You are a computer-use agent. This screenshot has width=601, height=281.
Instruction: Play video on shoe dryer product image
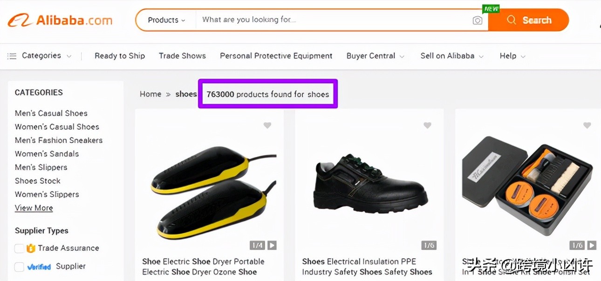[x=272, y=245]
